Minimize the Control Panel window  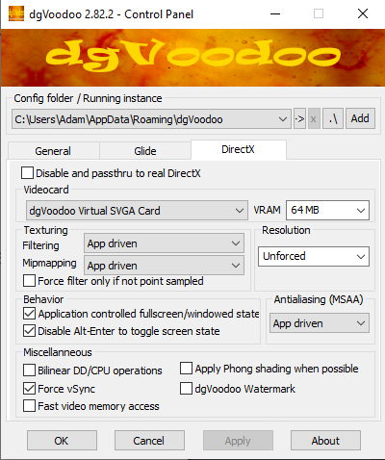pos(275,13)
